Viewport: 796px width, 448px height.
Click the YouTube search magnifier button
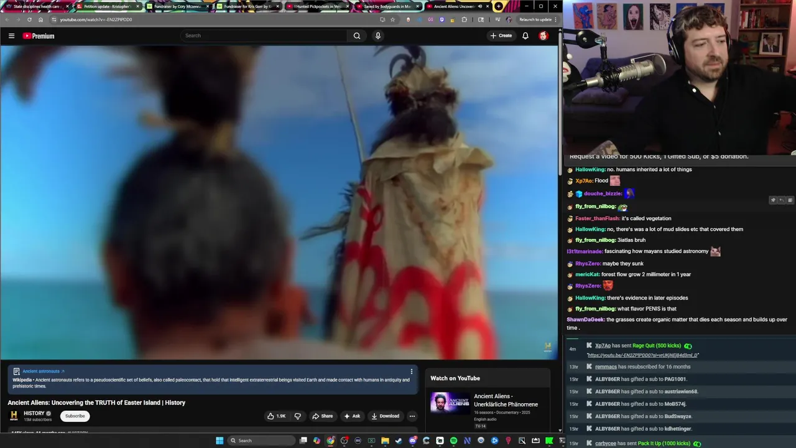[x=357, y=35]
